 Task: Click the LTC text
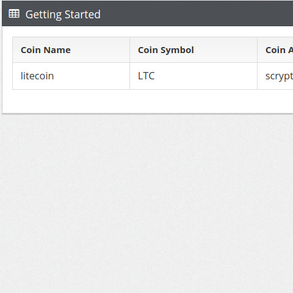point(146,76)
